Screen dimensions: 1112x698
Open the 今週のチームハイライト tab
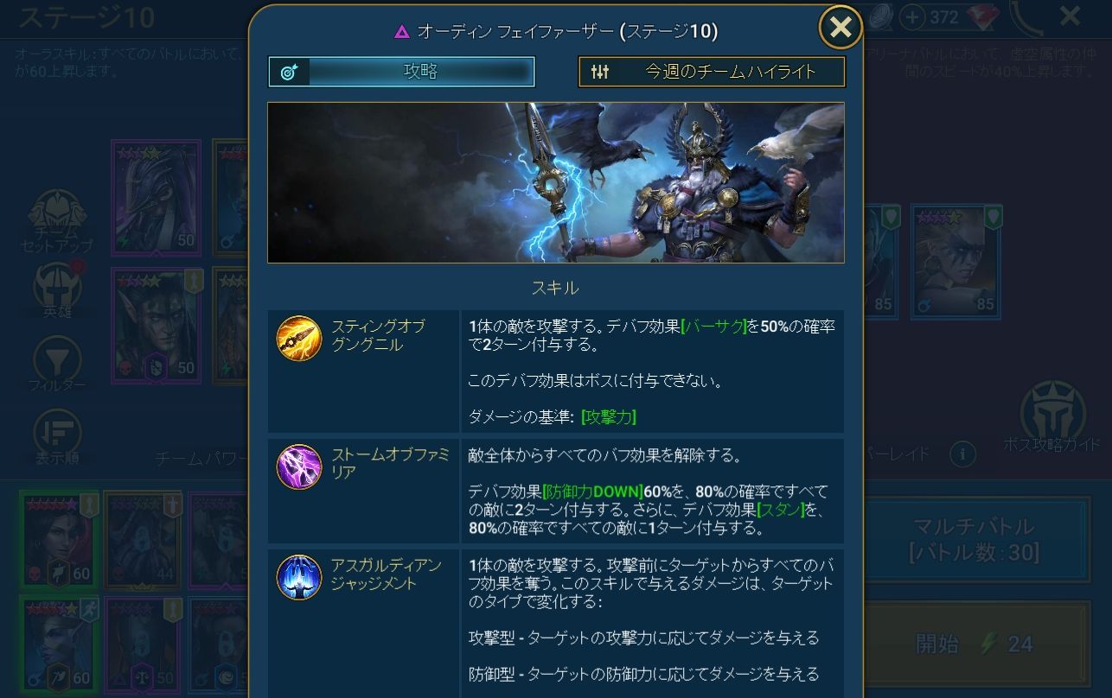click(x=712, y=72)
